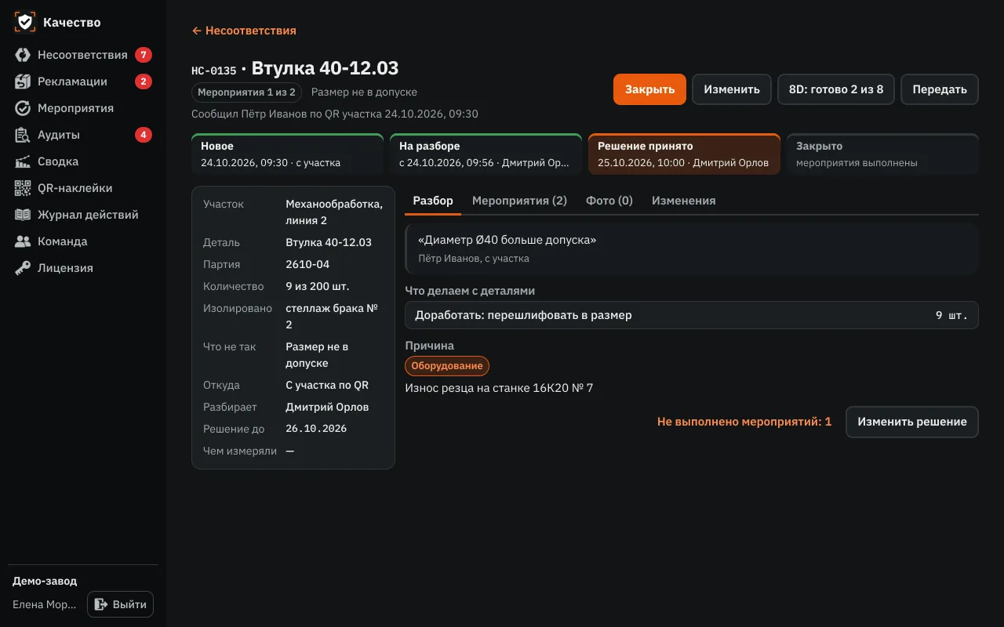Click the red badge 4 on Аудиты
The height and width of the screenshot is (627, 1004).
click(143, 135)
